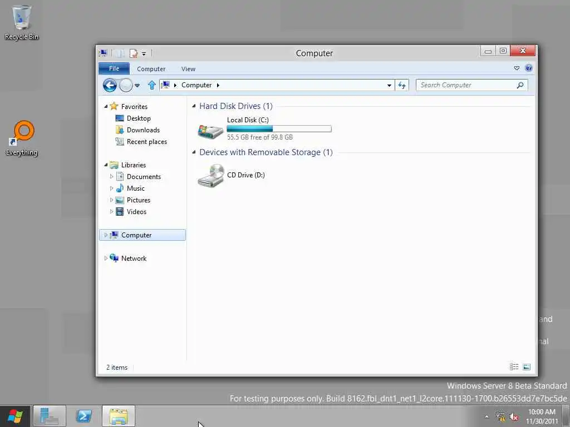Open Recent places under Favorites
This screenshot has height=427, width=570.
point(147,142)
